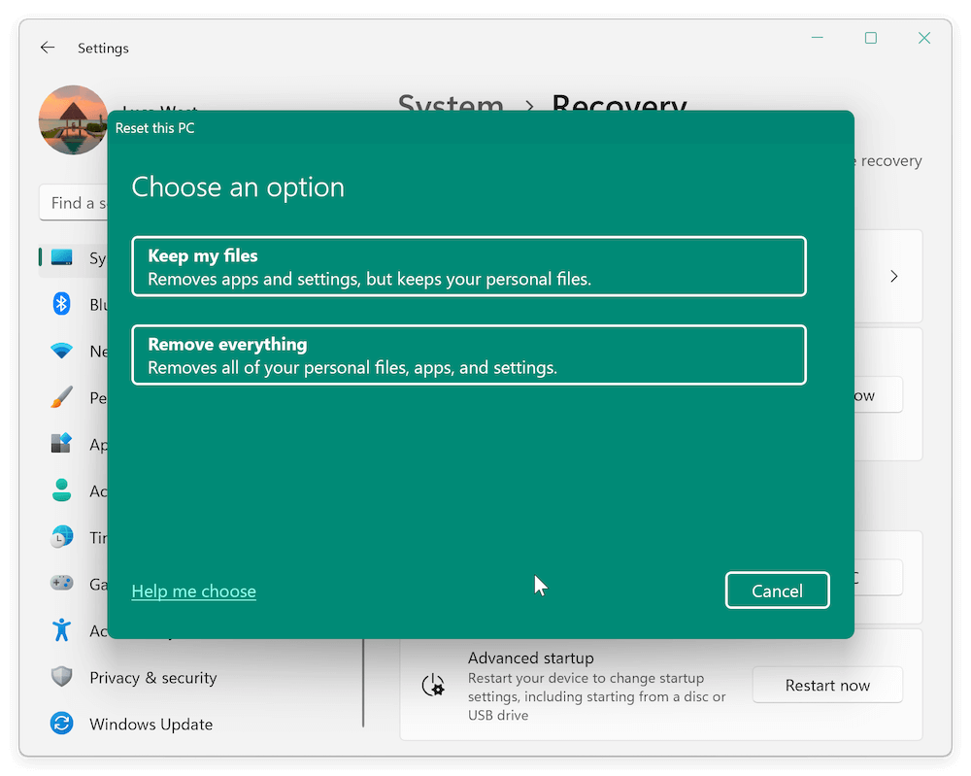Screen dimensions: 971x776
Task: Click the Privacy & security shield icon
Action: [61, 677]
